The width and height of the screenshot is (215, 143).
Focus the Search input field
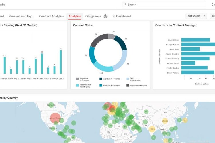pyautogui.click(x=164, y=5)
